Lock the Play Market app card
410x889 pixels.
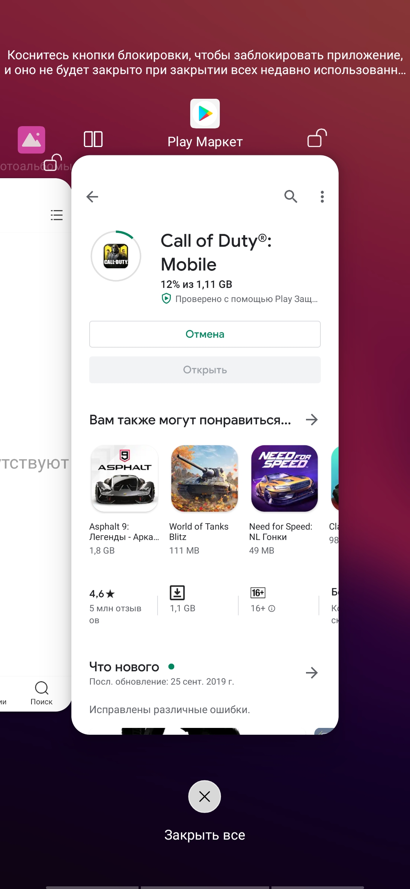coord(317,138)
